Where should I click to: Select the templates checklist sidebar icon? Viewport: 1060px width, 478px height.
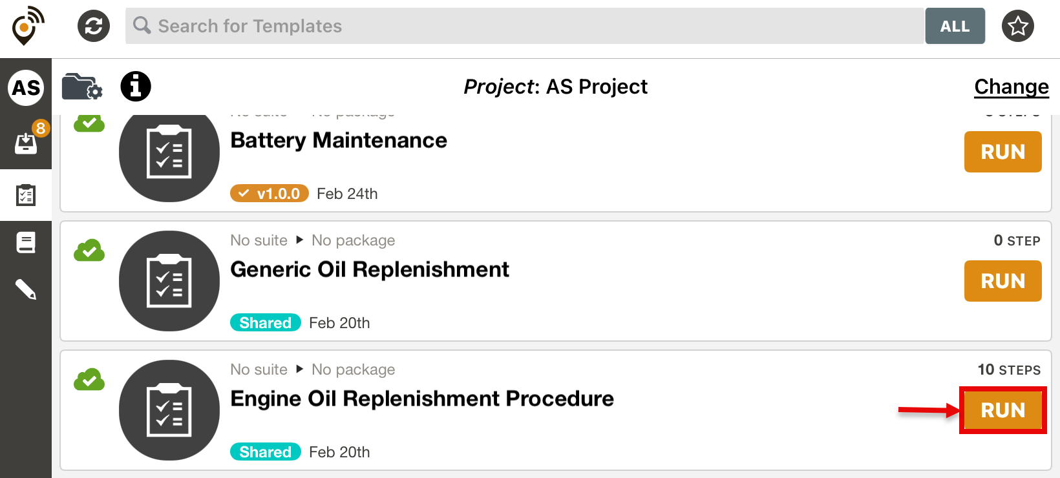point(26,194)
